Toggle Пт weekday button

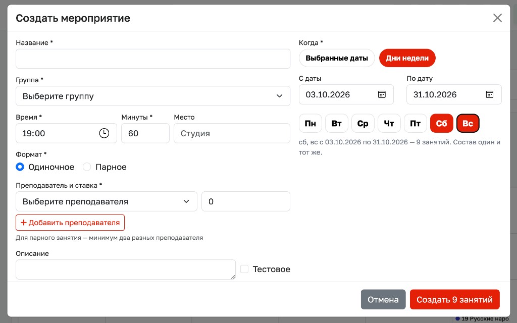pyautogui.click(x=415, y=123)
